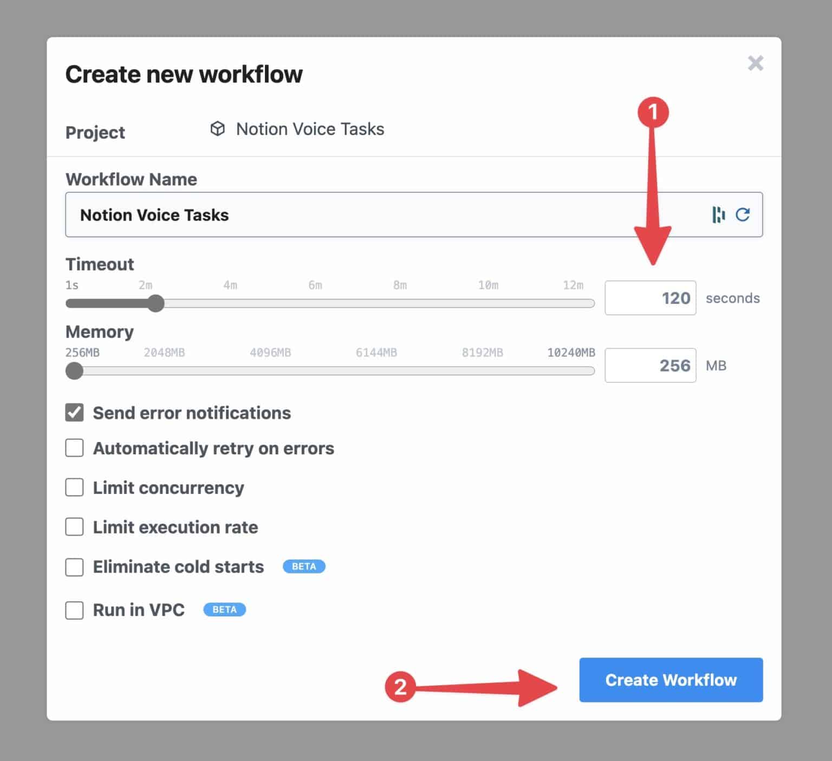The width and height of the screenshot is (832, 761).
Task: Enable Eliminate cold starts
Action: (74, 567)
